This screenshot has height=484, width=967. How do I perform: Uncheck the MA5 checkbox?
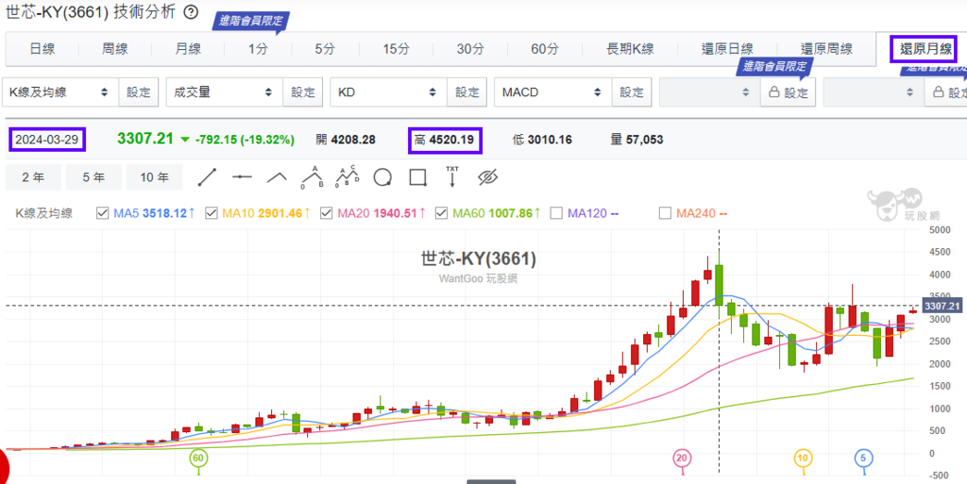(102, 213)
